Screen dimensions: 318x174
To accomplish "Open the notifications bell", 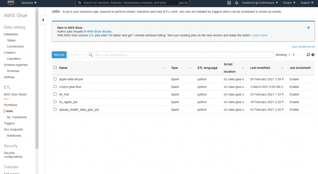I will tap(236, 3).
